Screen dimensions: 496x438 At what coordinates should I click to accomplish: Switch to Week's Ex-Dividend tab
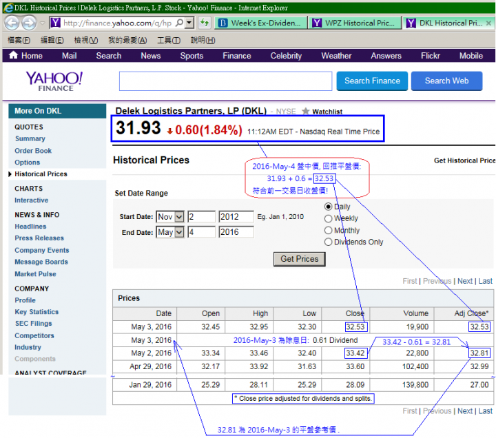[261, 23]
